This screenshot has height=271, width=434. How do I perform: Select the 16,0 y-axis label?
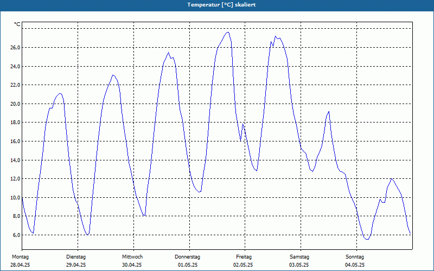click(x=15, y=141)
